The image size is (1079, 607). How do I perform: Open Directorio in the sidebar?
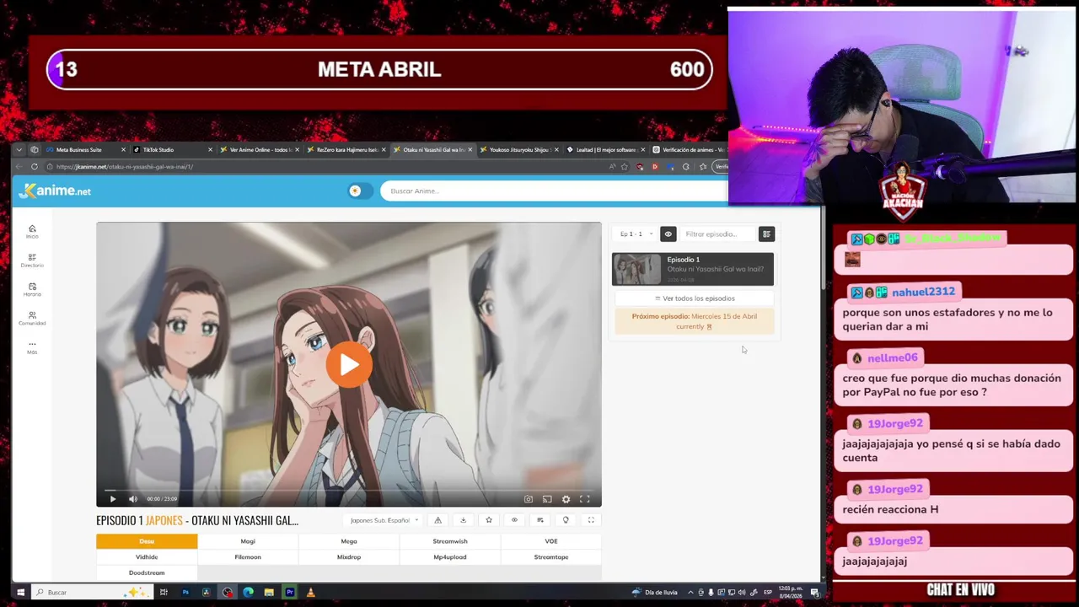[32, 261]
